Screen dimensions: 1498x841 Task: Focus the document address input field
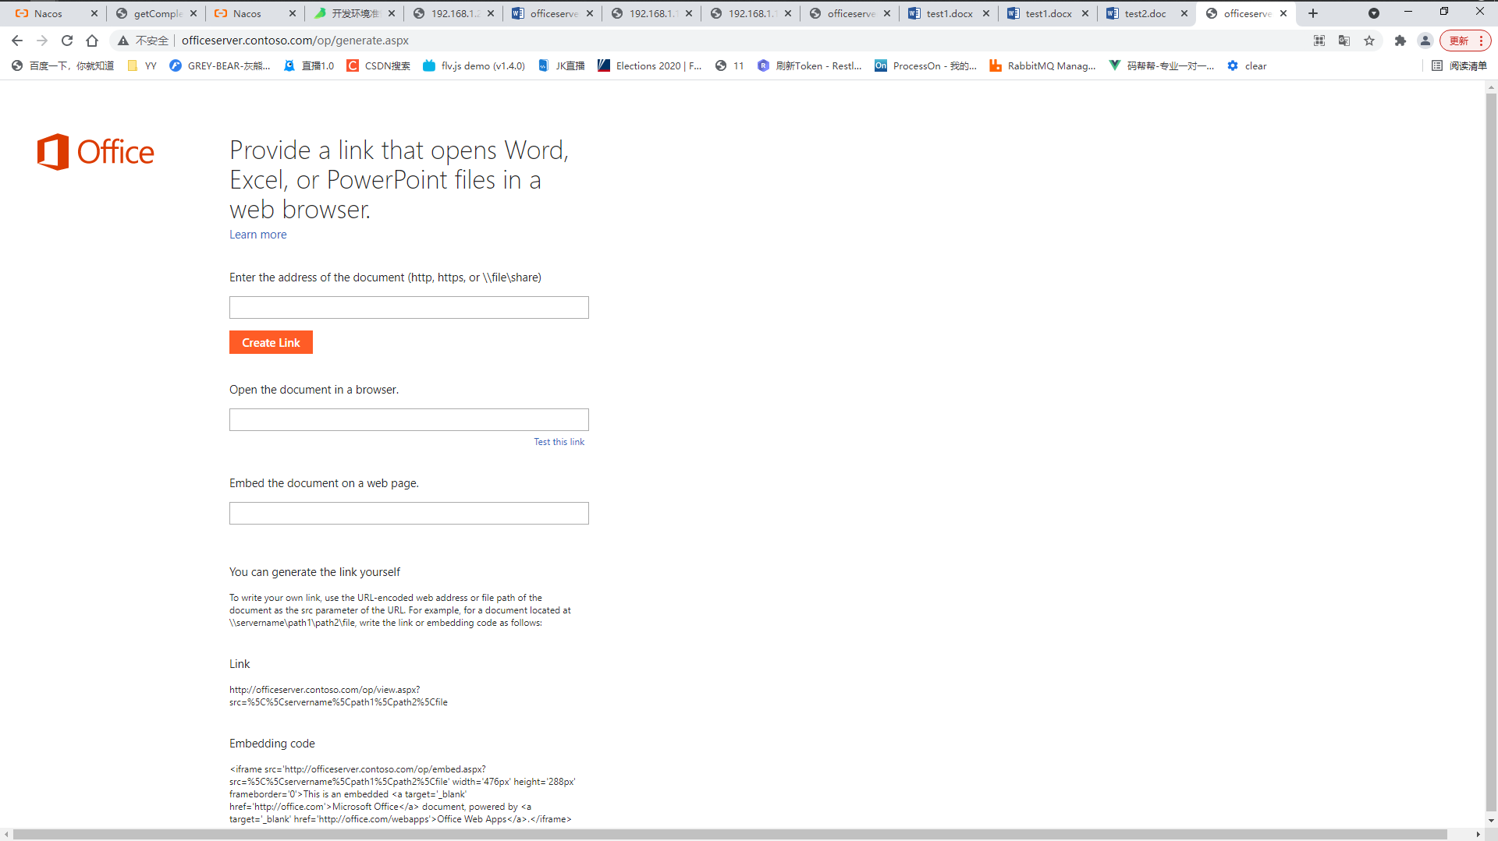point(408,307)
